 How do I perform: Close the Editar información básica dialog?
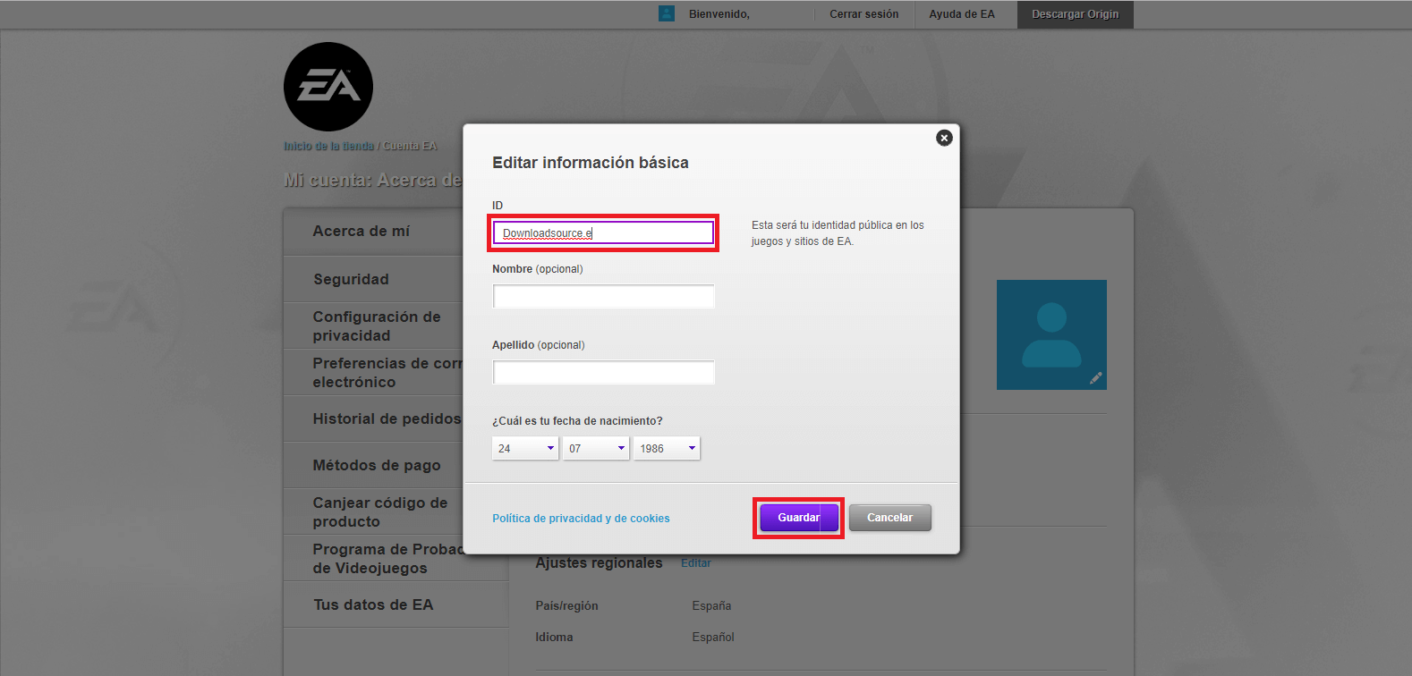[x=944, y=138]
